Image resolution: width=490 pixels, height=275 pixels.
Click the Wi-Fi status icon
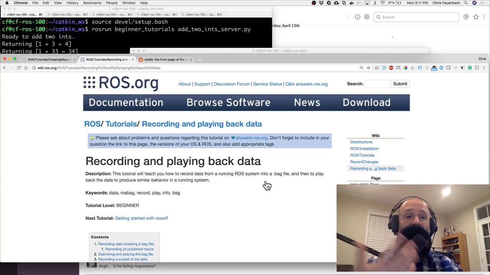point(382,3)
